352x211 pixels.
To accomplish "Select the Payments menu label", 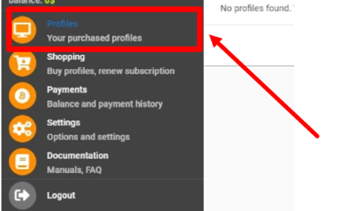I will tap(67, 89).
